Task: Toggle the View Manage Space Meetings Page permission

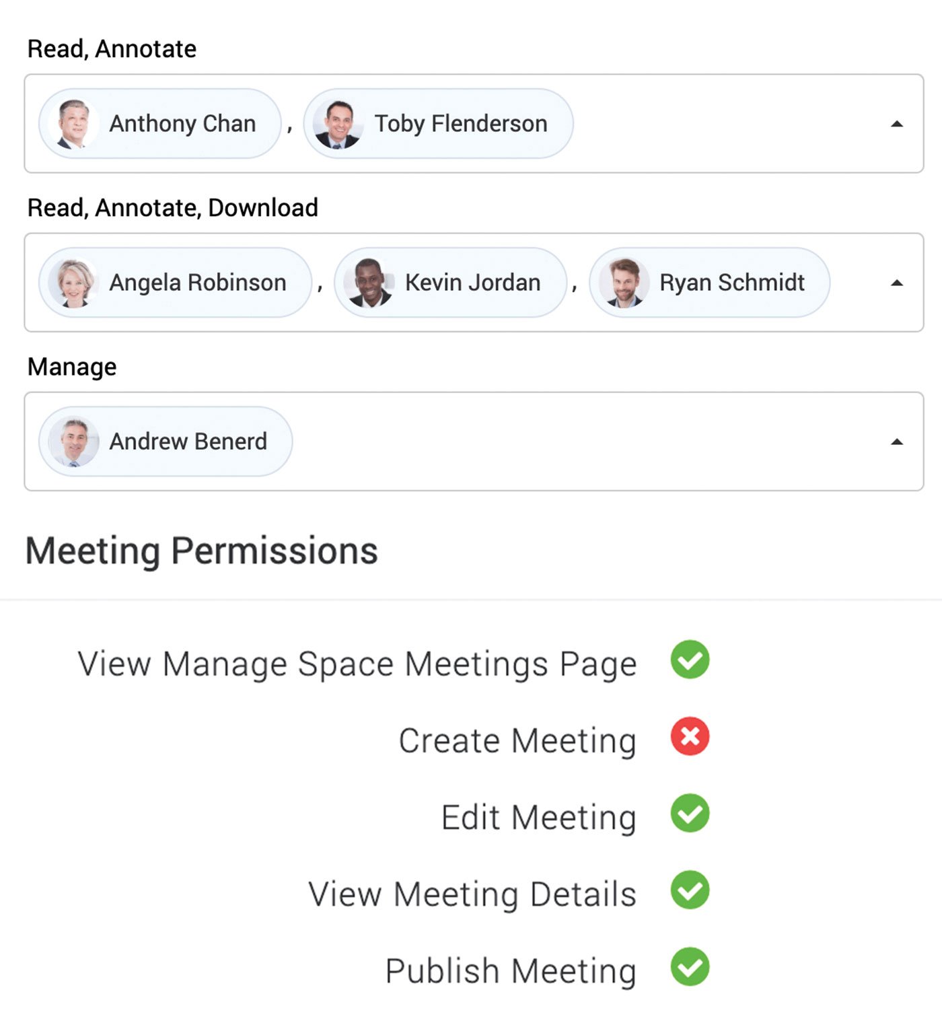Action: click(x=690, y=660)
